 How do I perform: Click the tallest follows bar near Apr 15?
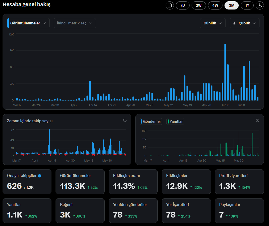(x=49, y=142)
